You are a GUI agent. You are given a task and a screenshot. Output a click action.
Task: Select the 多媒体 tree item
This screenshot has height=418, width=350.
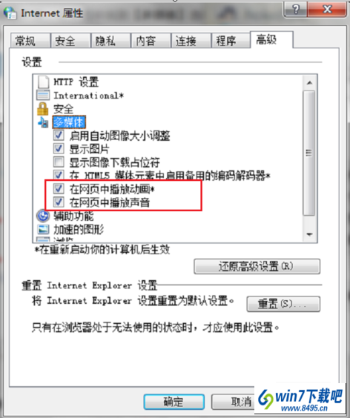click(x=69, y=122)
